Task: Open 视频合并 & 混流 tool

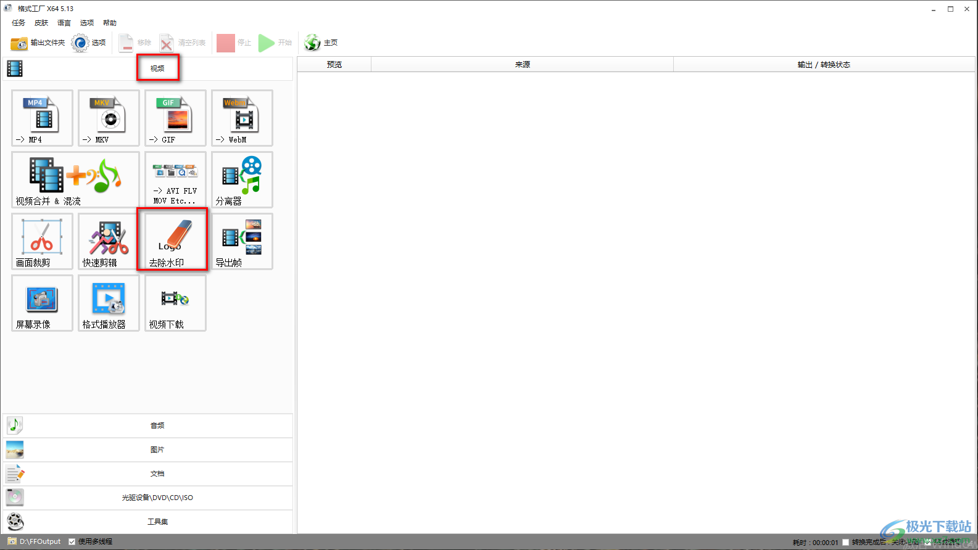Action: (x=75, y=179)
